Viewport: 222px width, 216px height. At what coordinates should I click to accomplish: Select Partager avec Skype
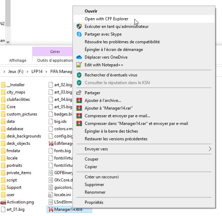point(144,34)
